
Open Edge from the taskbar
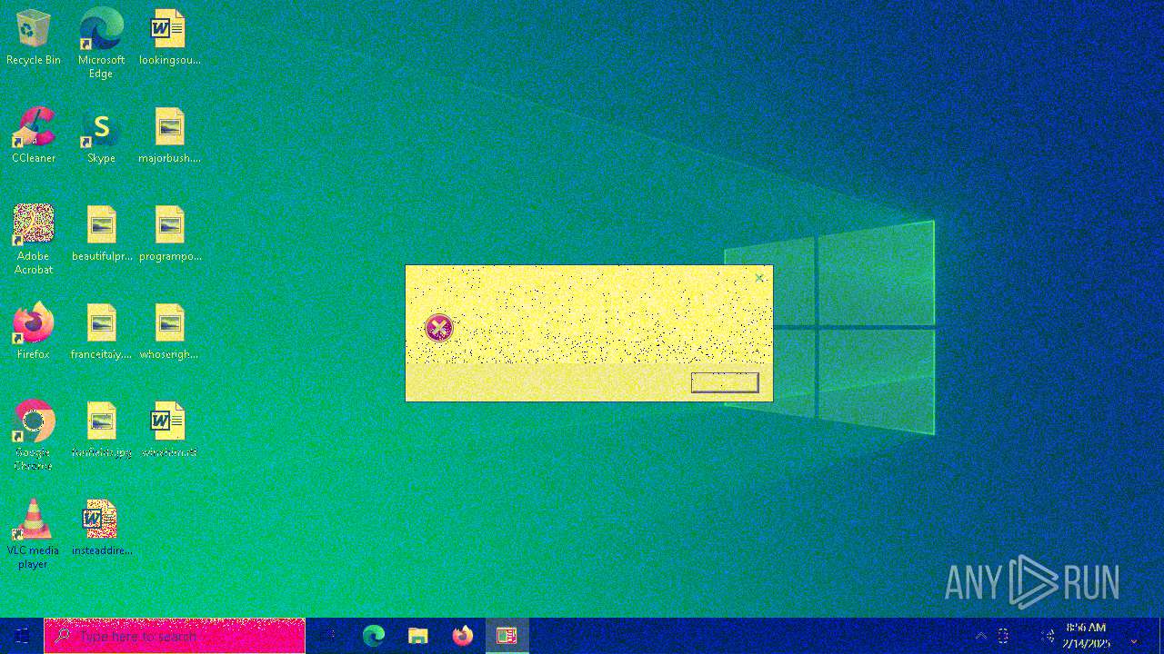click(x=373, y=636)
